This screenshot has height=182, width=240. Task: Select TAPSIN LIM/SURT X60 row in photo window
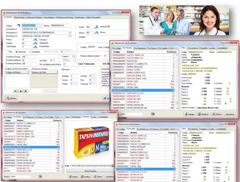(x=31, y=166)
